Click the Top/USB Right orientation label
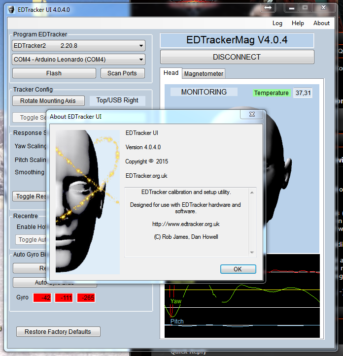 (x=117, y=100)
